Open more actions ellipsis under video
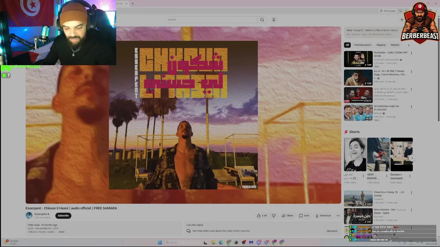The height and width of the screenshot is (247, 440). (338, 215)
